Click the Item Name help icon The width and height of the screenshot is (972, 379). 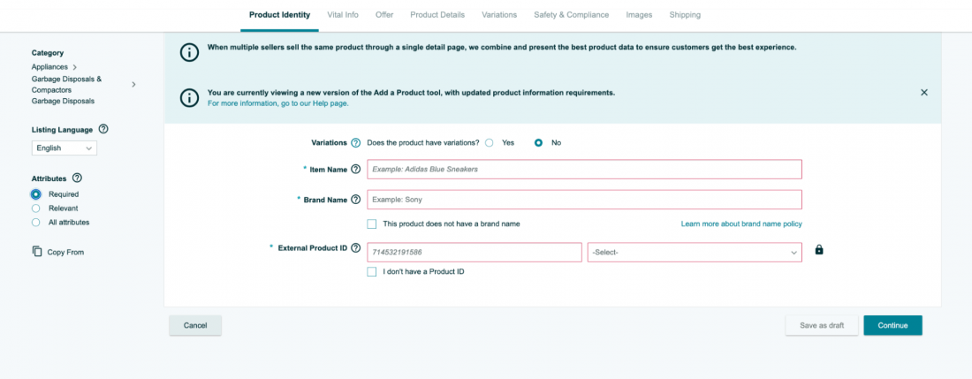click(355, 169)
